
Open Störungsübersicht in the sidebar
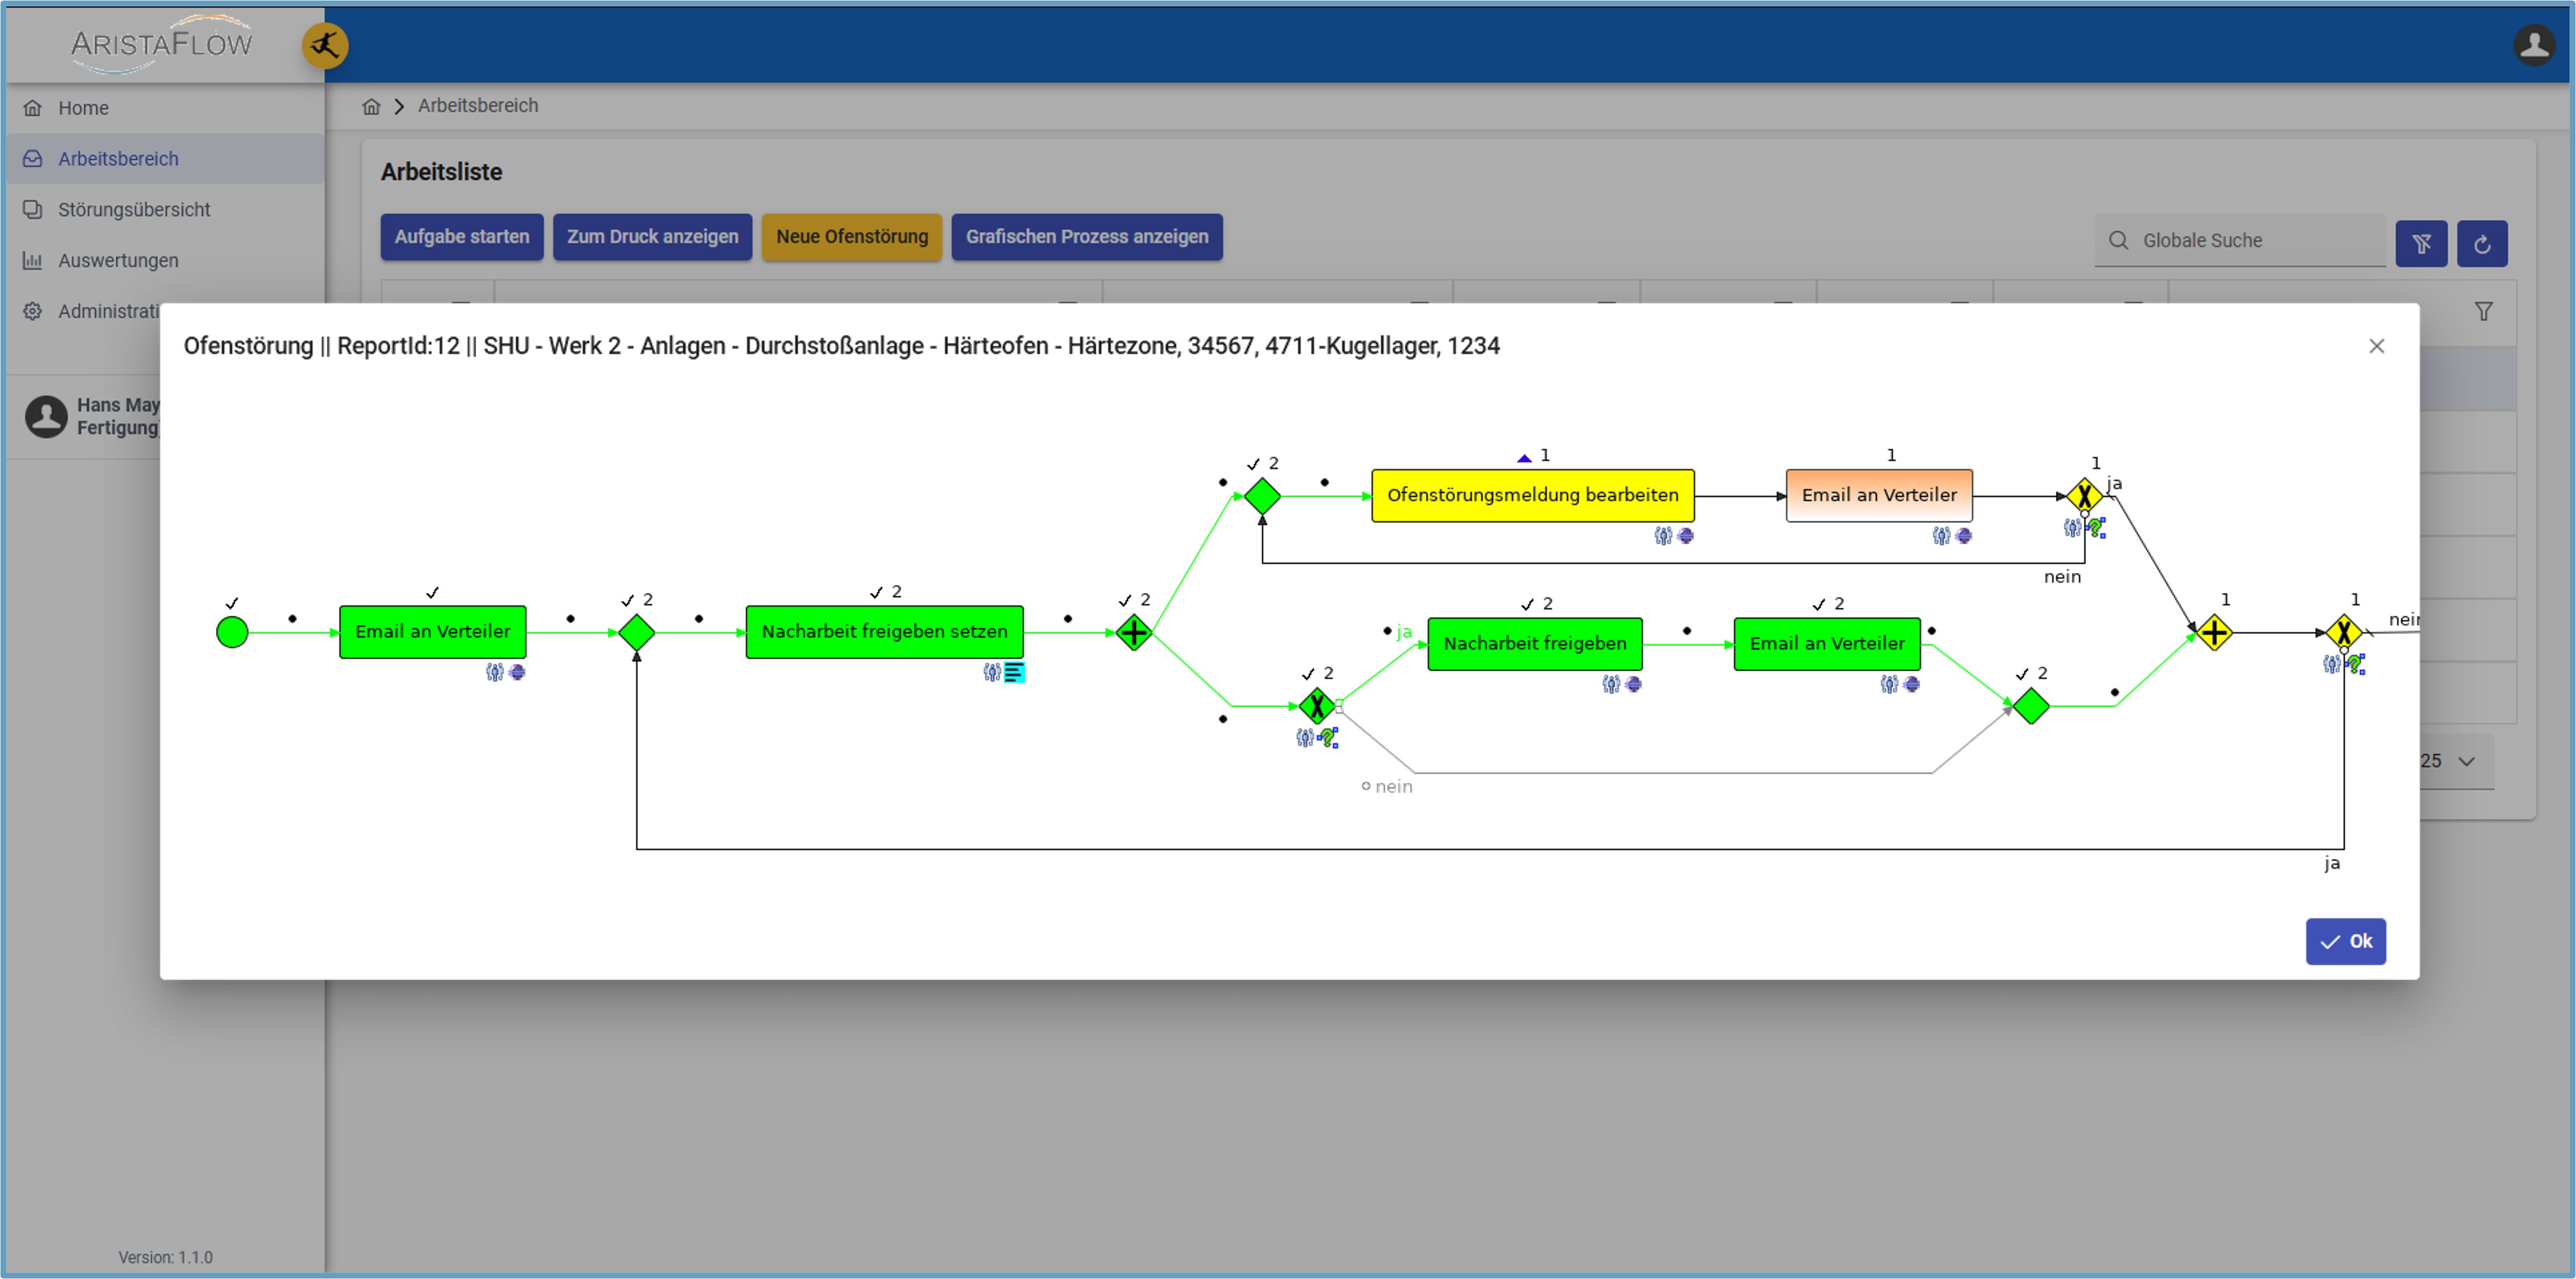134,210
